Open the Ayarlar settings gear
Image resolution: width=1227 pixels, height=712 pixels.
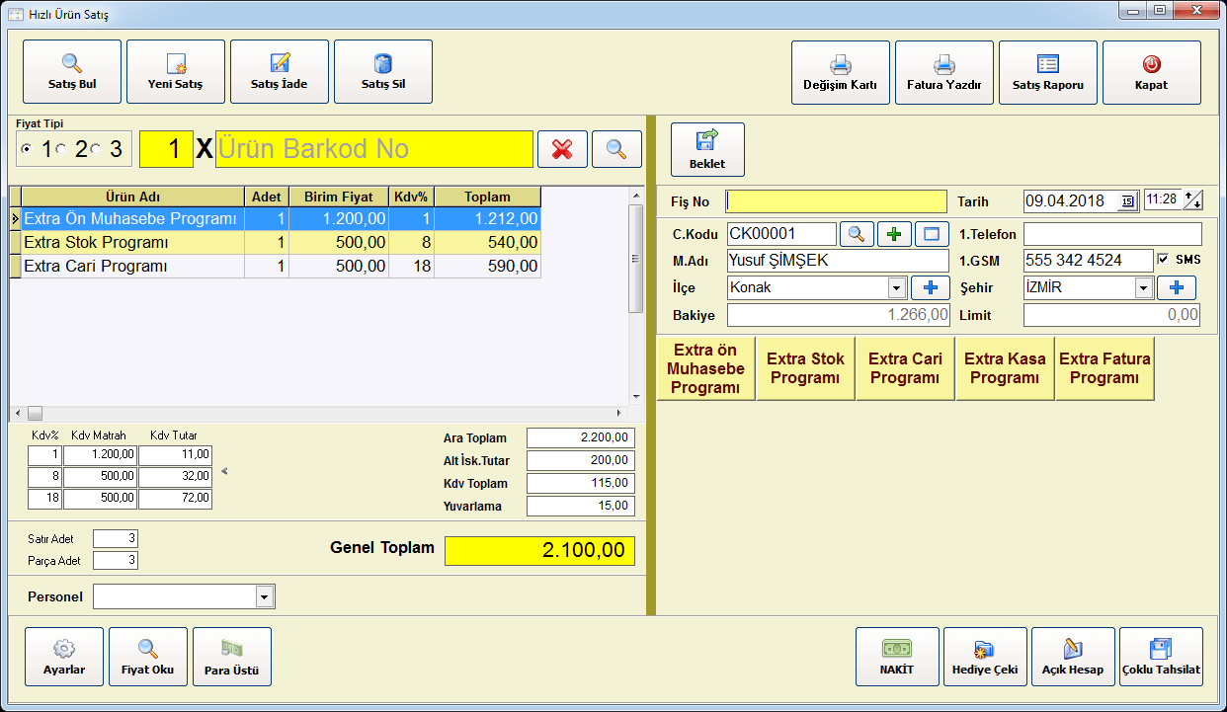click(64, 657)
